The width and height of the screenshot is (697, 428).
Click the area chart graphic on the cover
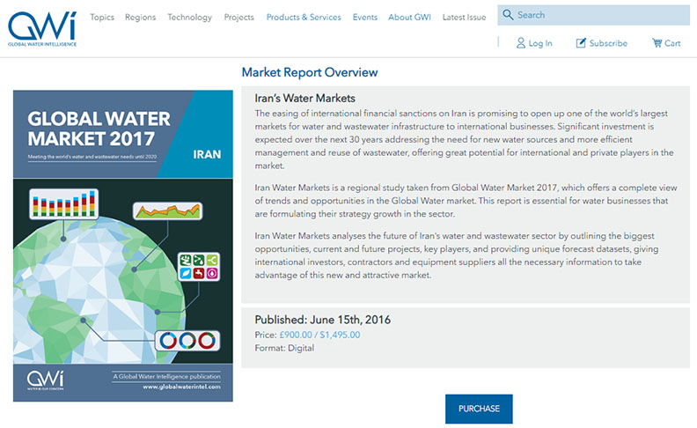click(x=167, y=210)
